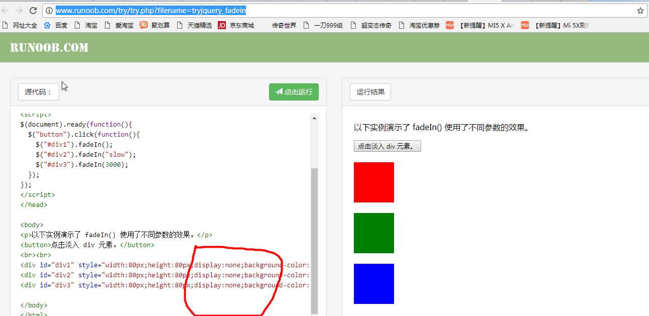This screenshot has width=649, height=316.
Task: Open the 京东商城 JD bookmark
Action: click(236, 25)
